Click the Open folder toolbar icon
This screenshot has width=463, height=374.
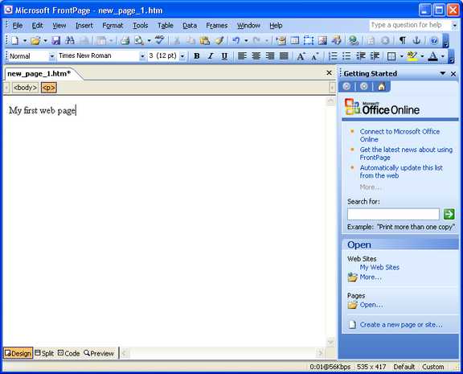[x=35, y=40]
